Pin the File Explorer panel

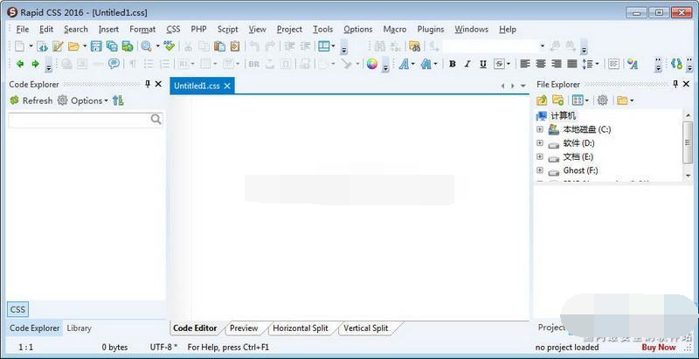pos(675,84)
